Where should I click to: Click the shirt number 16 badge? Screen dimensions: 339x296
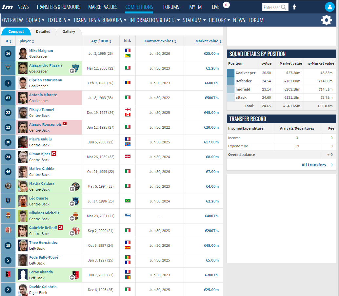[x=8, y=53]
